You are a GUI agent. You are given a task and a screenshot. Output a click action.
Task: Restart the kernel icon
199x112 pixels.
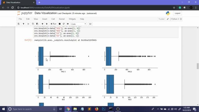[x=64, y=24]
